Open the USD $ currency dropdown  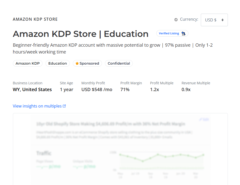pos(214,20)
